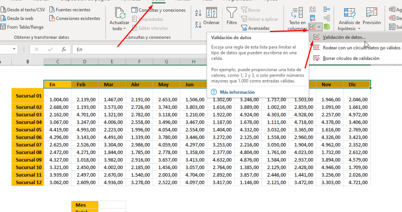Choose Validación de datos... menu entry

pos(356,37)
